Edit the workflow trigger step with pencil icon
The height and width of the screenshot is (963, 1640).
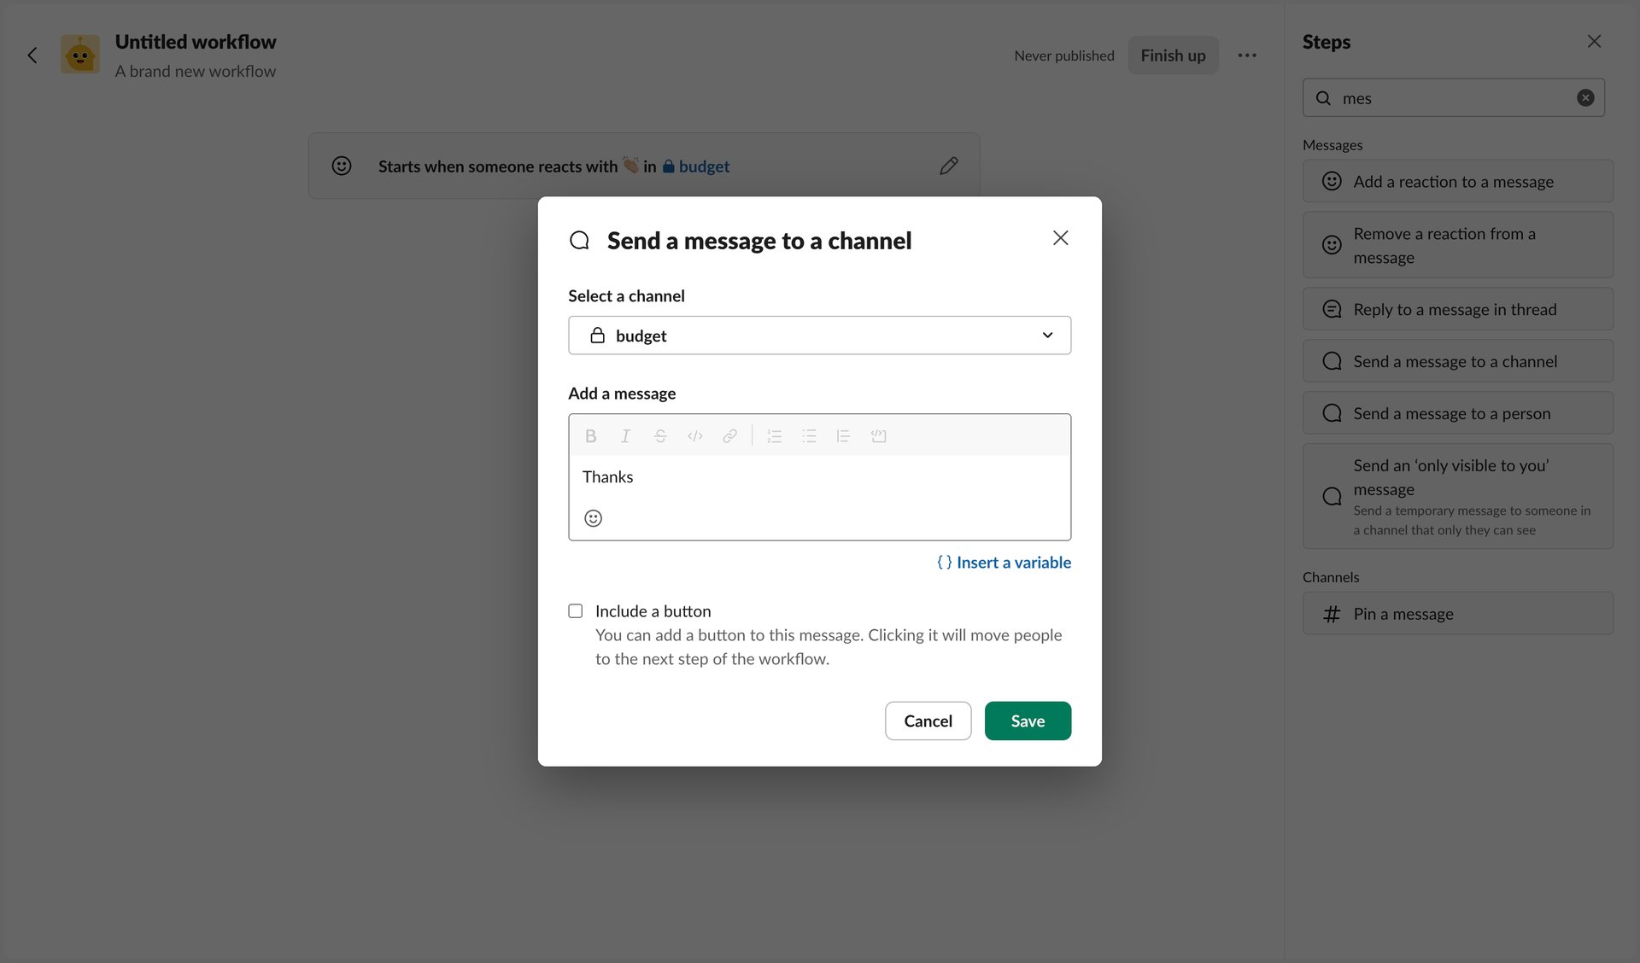[948, 165]
